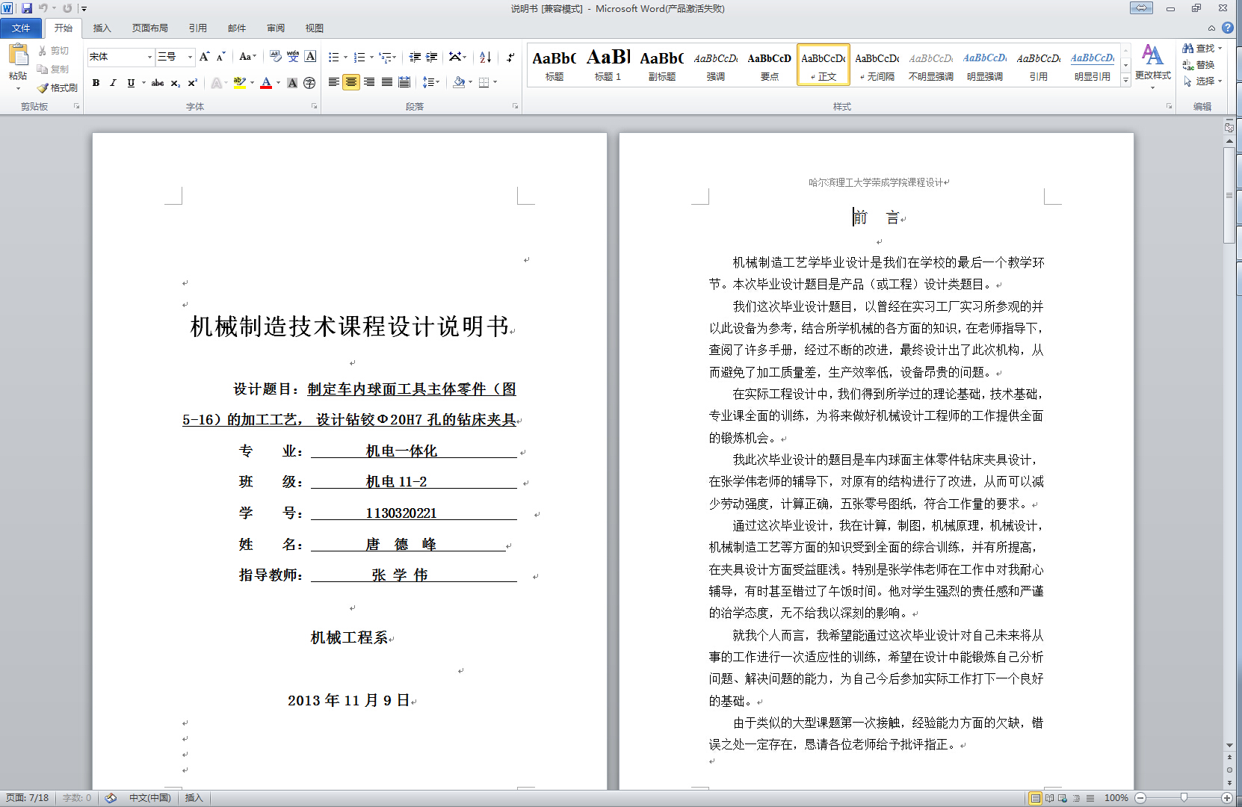Viewport: 1242px width, 807px height.
Task: Click the Phonetic Guide (wén) icon
Action: click(293, 57)
